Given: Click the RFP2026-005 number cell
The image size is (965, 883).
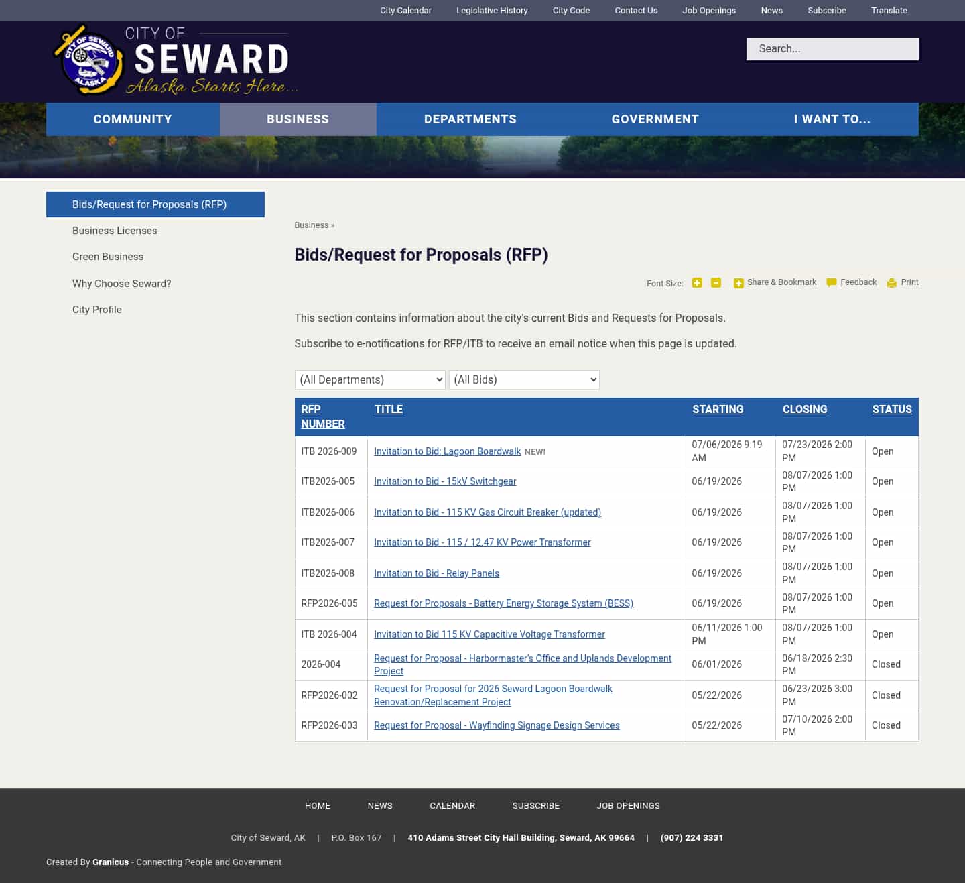Looking at the screenshot, I should (330, 603).
